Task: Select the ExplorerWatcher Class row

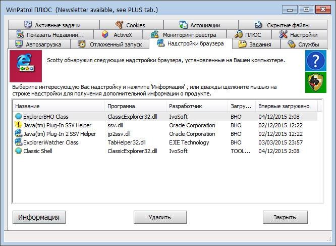Action: tap(165, 142)
